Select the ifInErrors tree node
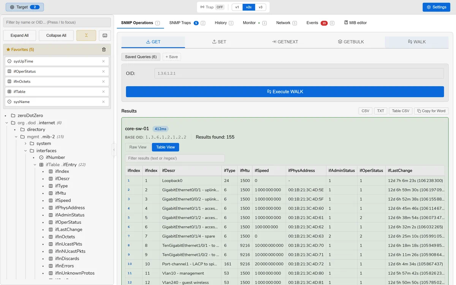The height and width of the screenshot is (285, 456). 64,266
